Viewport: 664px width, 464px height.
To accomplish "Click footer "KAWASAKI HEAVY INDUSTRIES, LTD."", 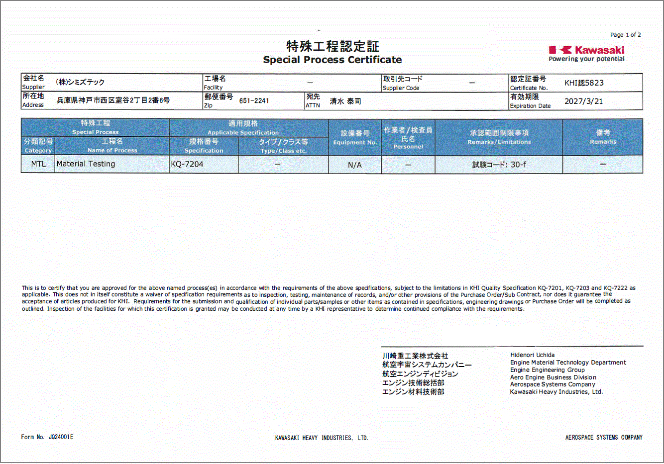I will coord(322,438).
